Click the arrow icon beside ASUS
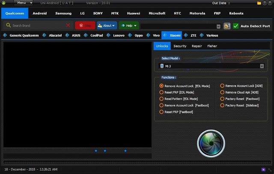Image resolution: width=274 pixels, height=174 pixels. point(67,35)
